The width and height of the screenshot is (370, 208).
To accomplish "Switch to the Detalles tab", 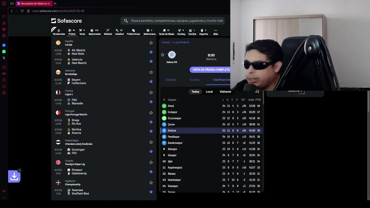I will 171,80.
